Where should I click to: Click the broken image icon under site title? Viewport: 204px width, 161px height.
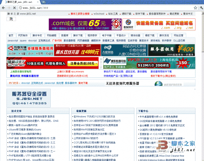point(11,19)
